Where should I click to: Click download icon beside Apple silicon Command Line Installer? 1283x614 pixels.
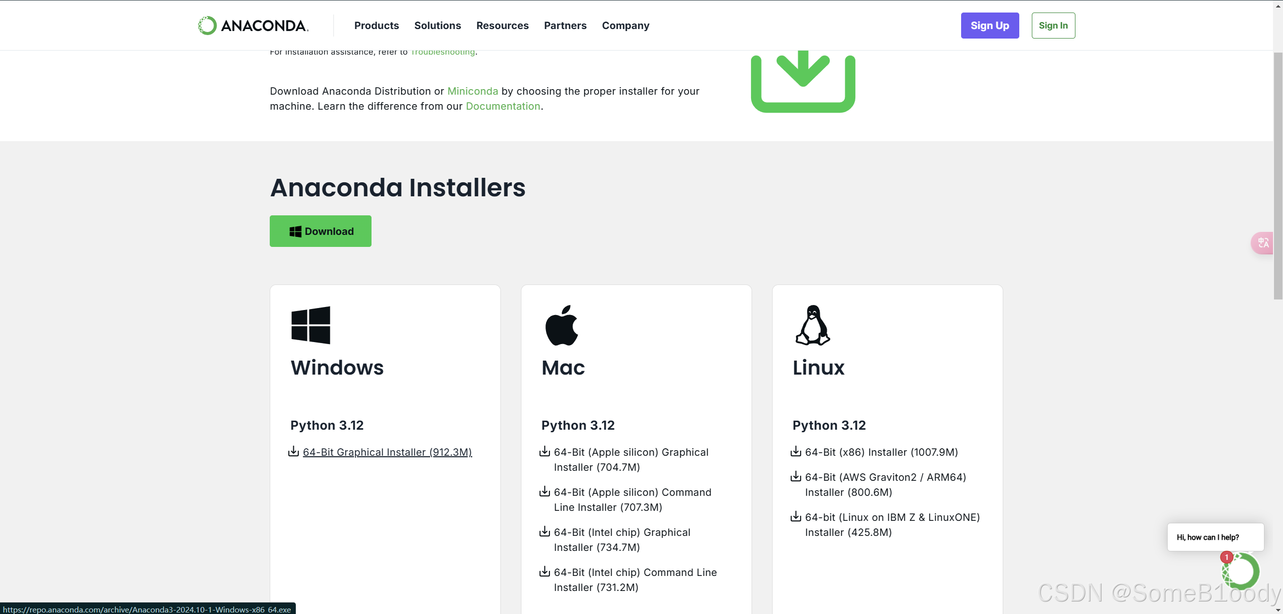(544, 491)
